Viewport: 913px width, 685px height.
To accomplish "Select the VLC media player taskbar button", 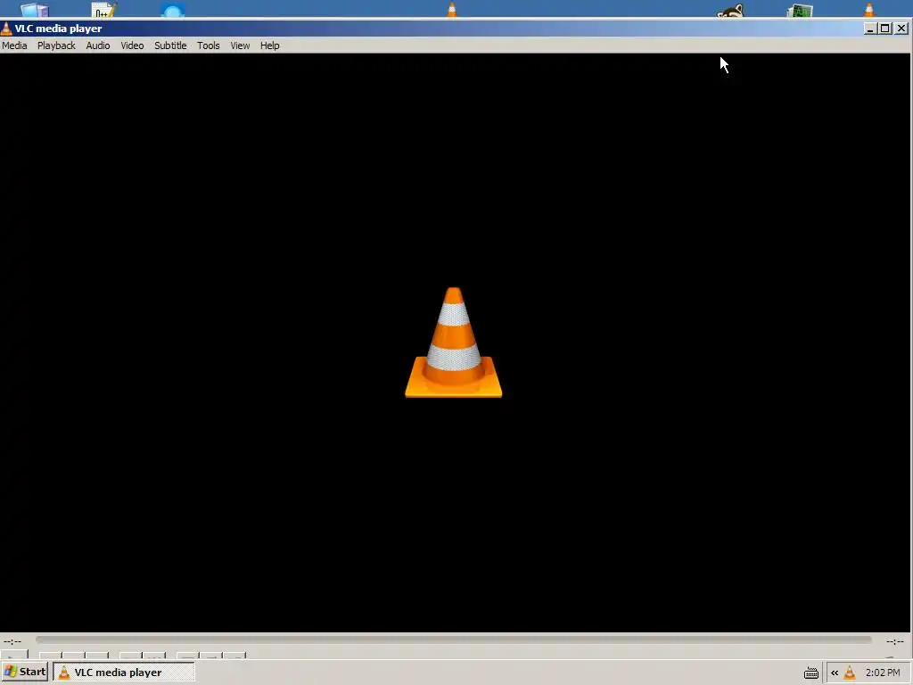I will click(124, 673).
